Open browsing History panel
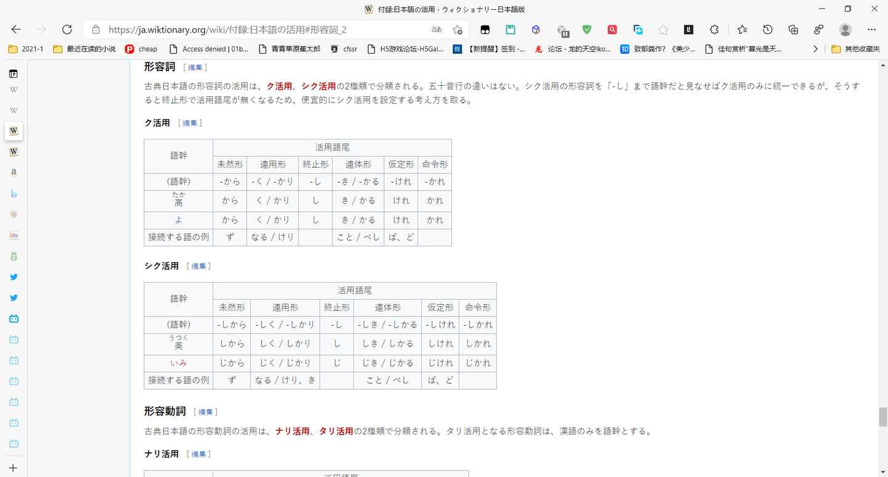The height and width of the screenshot is (477, 888). tap(768, 30)
